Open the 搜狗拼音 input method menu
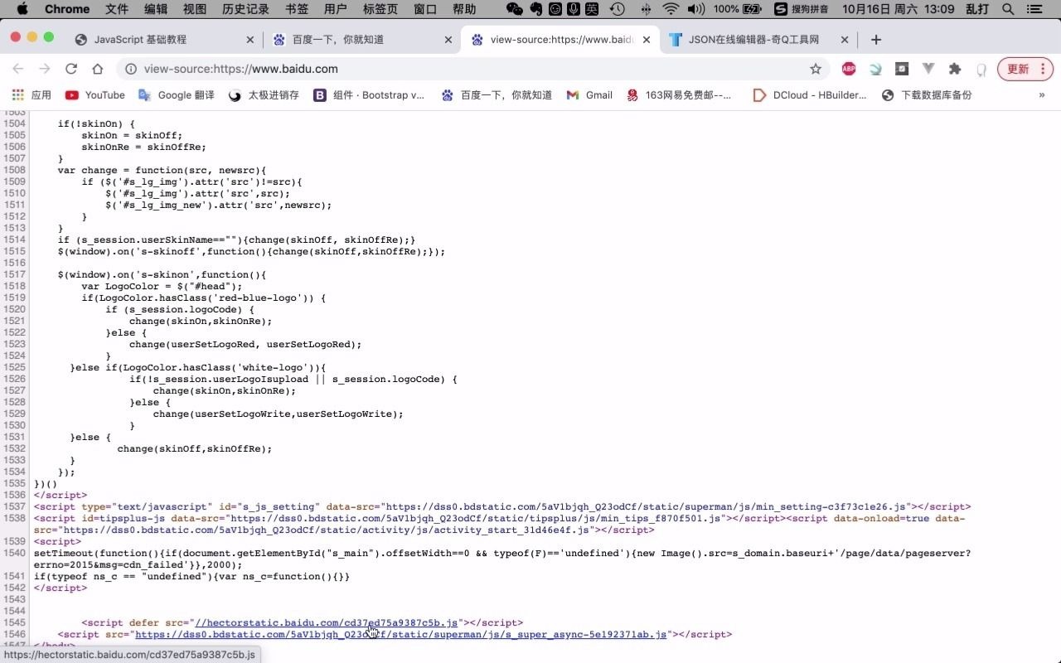Screen dimensions: 1061x663 point(802,9)
